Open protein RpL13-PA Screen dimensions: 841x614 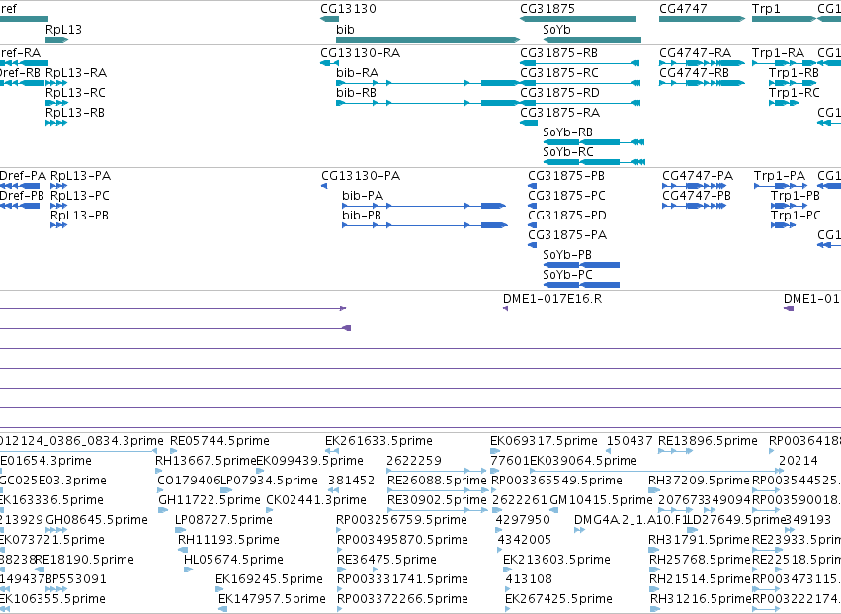[x=80, y=176]
